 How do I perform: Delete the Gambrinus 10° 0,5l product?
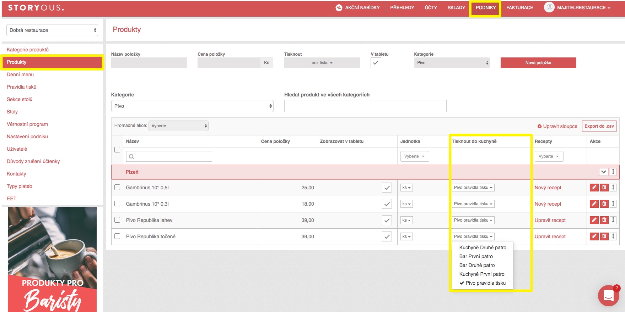point(604,187)
